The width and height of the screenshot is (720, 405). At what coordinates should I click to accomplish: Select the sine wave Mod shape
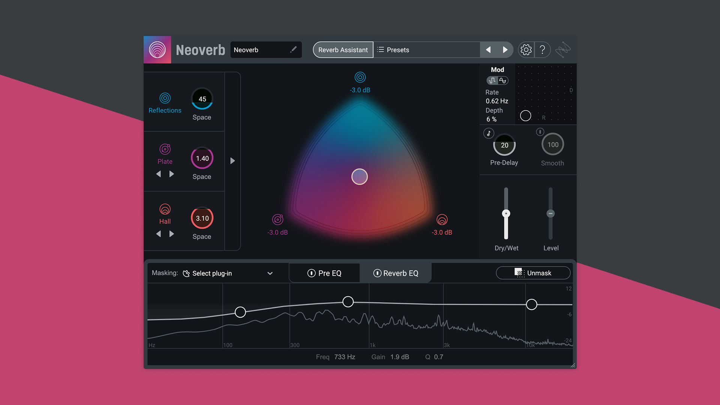click(502, 81)
